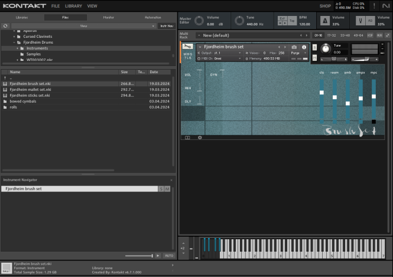Image resolution: width=393 pixels, height=277 pixels.
Task: Switch to the Libraries tab
Action: [x=22, y=17]
